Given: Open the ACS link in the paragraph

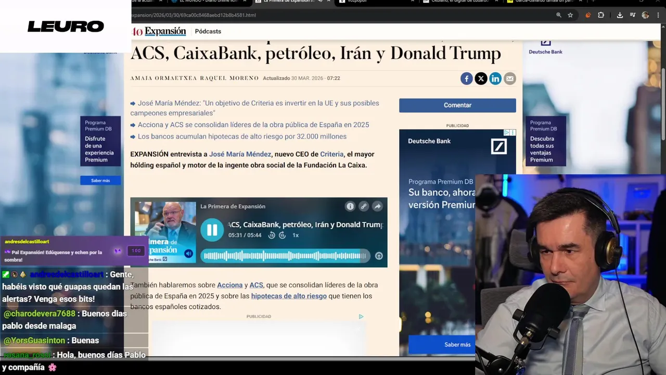Looking at the screenshot, I should (257, 285).
